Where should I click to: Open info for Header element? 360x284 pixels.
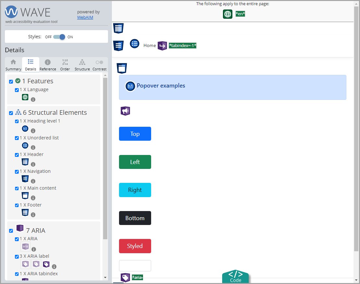coord(33,164)
